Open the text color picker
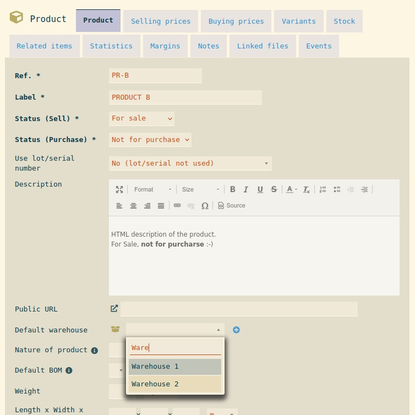Viewport: 415px width, 415px height. [x=292, y=189]
